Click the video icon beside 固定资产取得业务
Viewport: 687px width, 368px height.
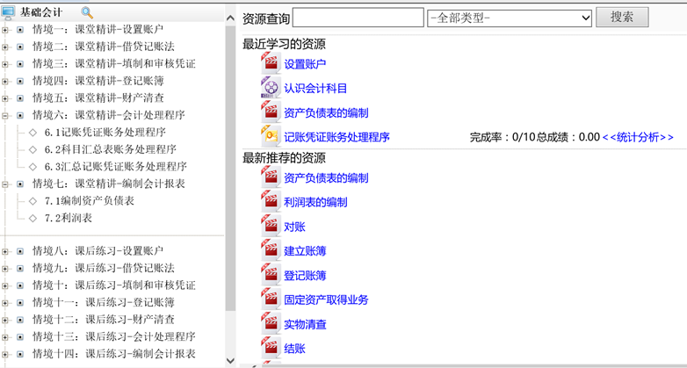point(270,299)
